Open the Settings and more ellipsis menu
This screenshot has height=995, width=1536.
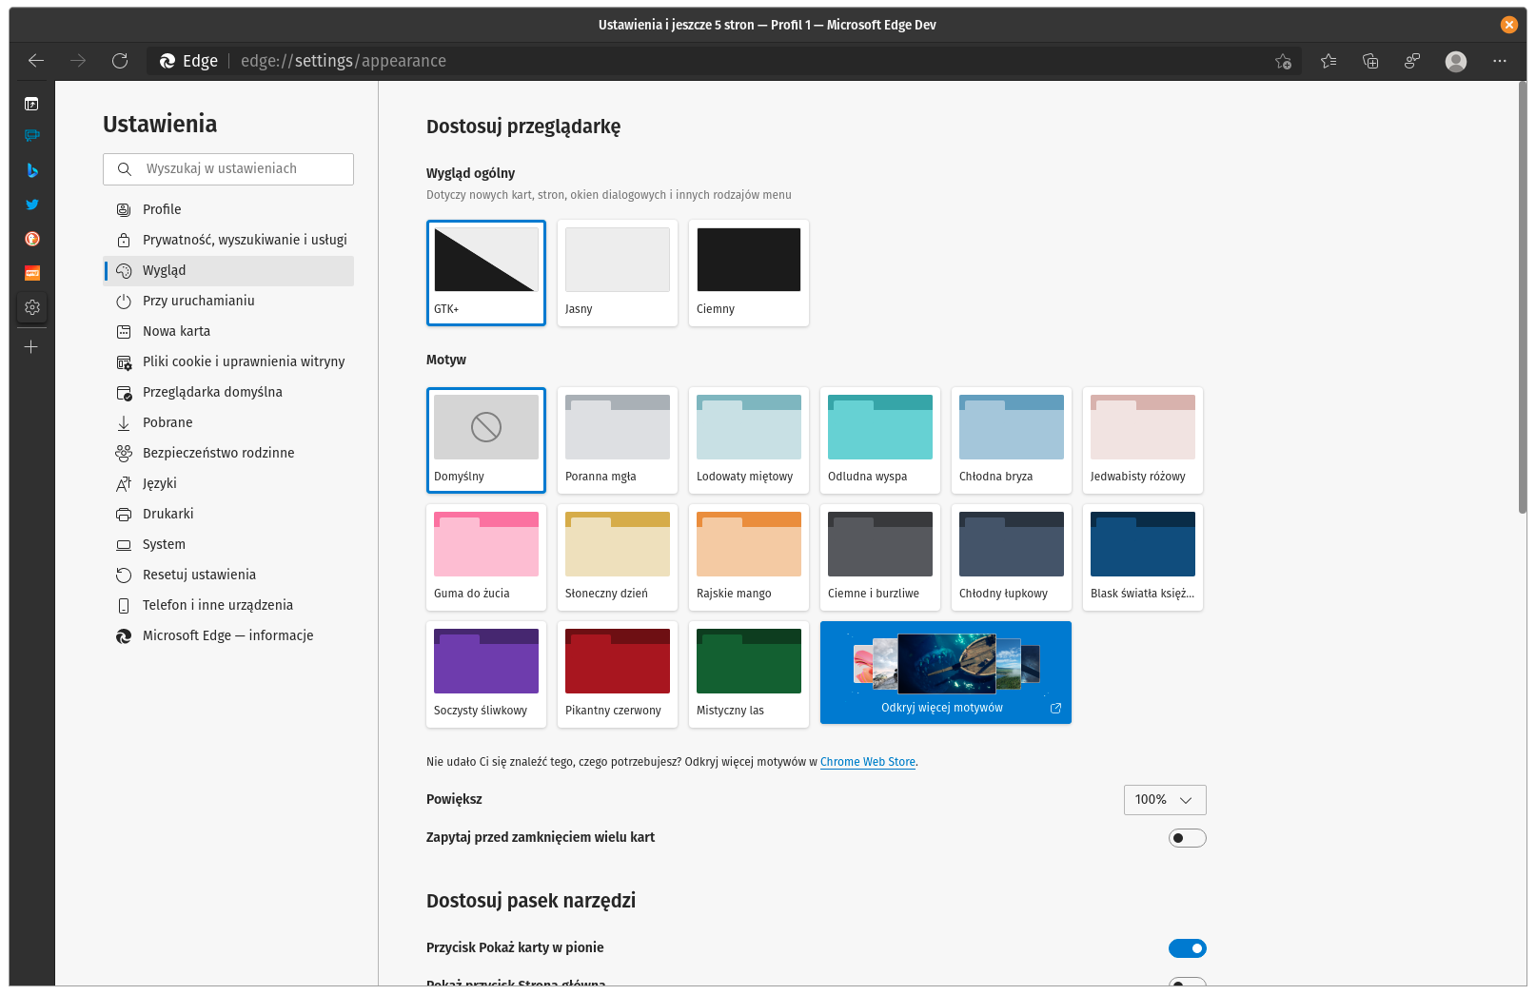pyautogui.click(x=1500, y=61)
